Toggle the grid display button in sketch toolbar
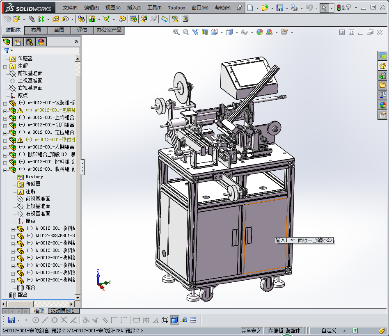 tap(146, 320)
